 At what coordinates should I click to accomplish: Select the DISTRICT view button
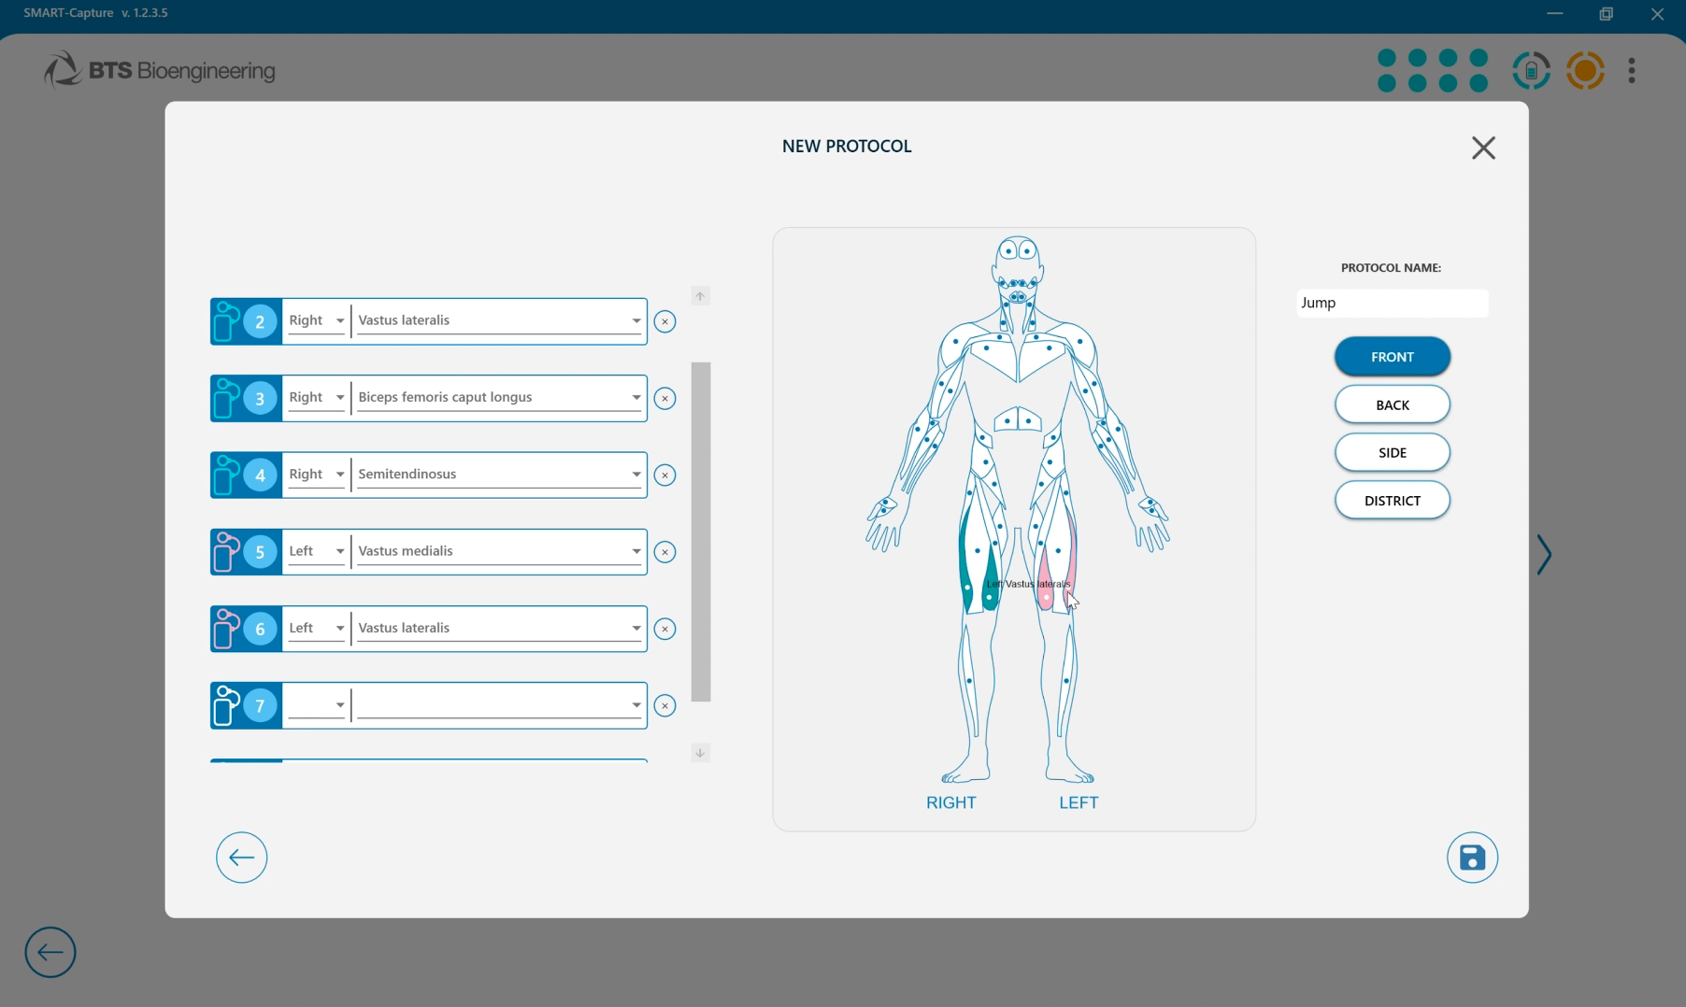point(1392,500)
